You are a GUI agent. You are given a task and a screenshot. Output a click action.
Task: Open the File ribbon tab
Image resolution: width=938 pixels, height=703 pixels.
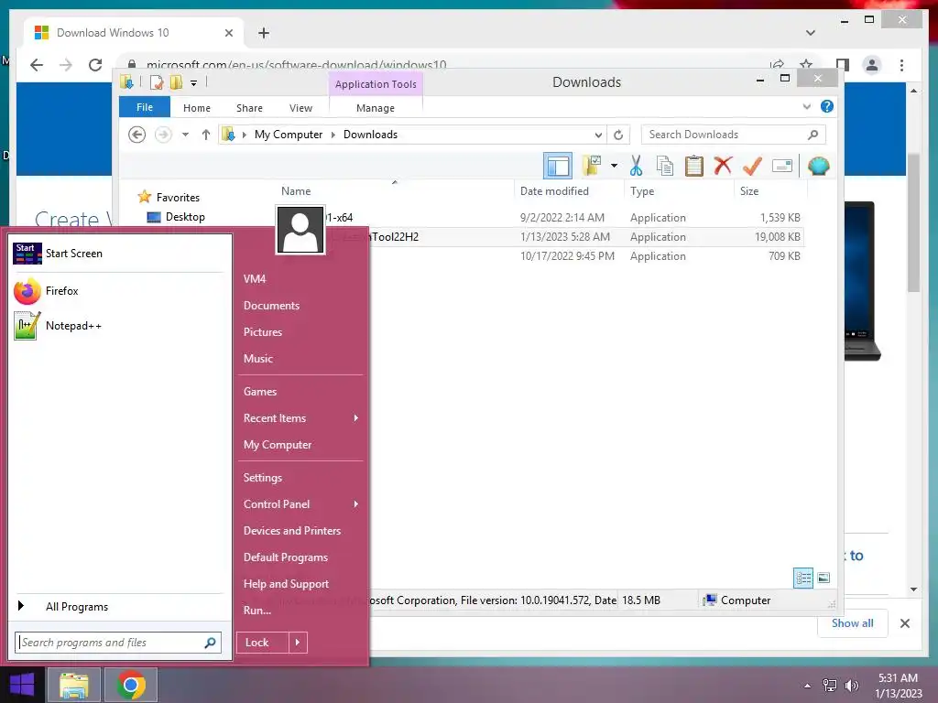145,107
